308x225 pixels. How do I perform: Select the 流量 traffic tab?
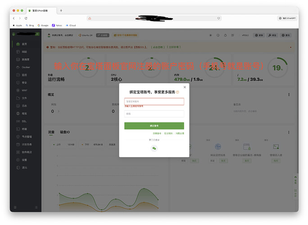(51, 132)
